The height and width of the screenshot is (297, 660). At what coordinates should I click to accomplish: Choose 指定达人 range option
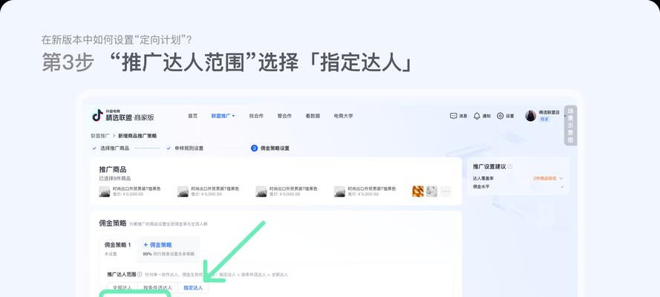pyautogui.click(x=193, y=288)
